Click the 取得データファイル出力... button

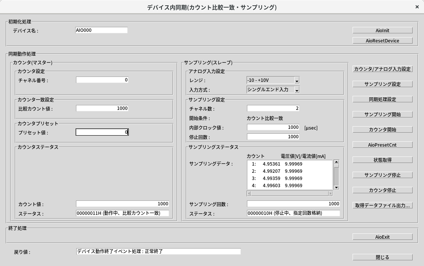(x=382, y=205)
